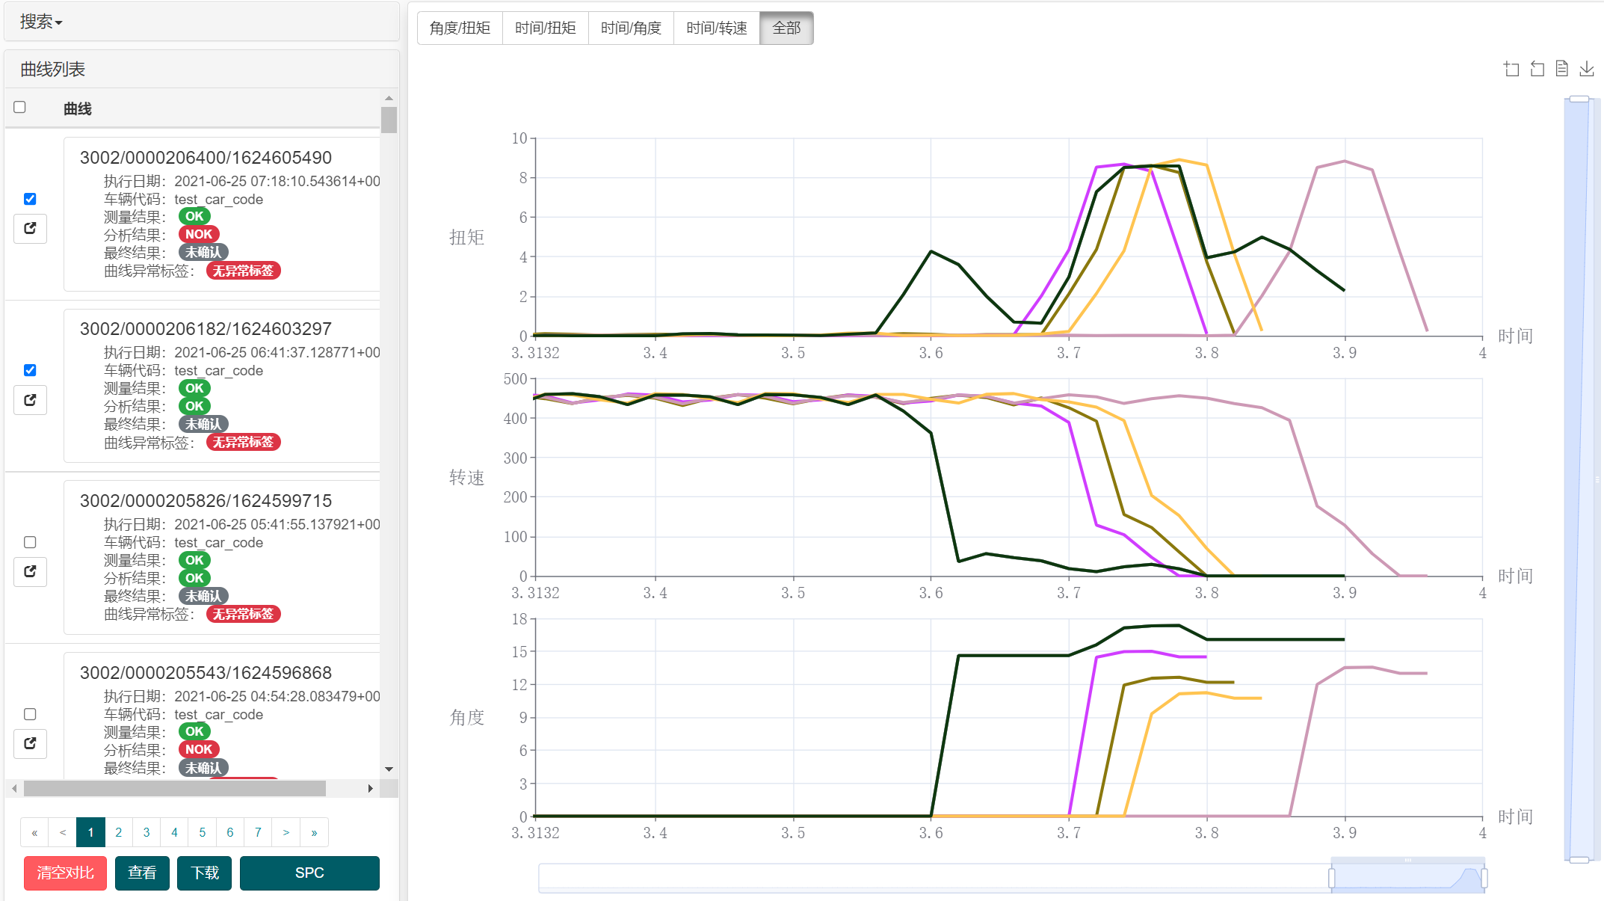Click vertical data zoom slider on right
This screenshot has height=901, width=1604.
pos(1579,479)
